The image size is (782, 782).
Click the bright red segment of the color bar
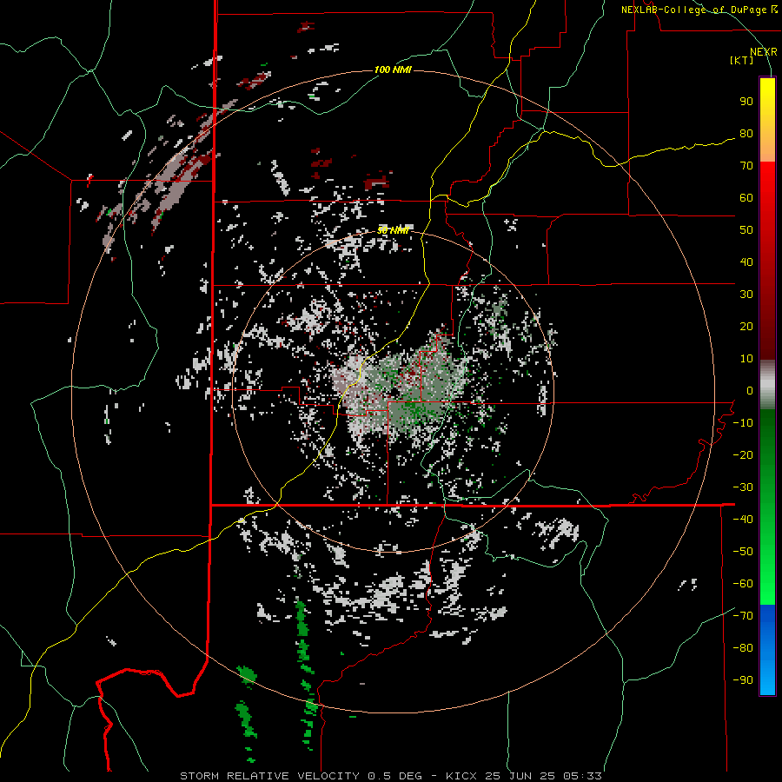coord(767,195)
